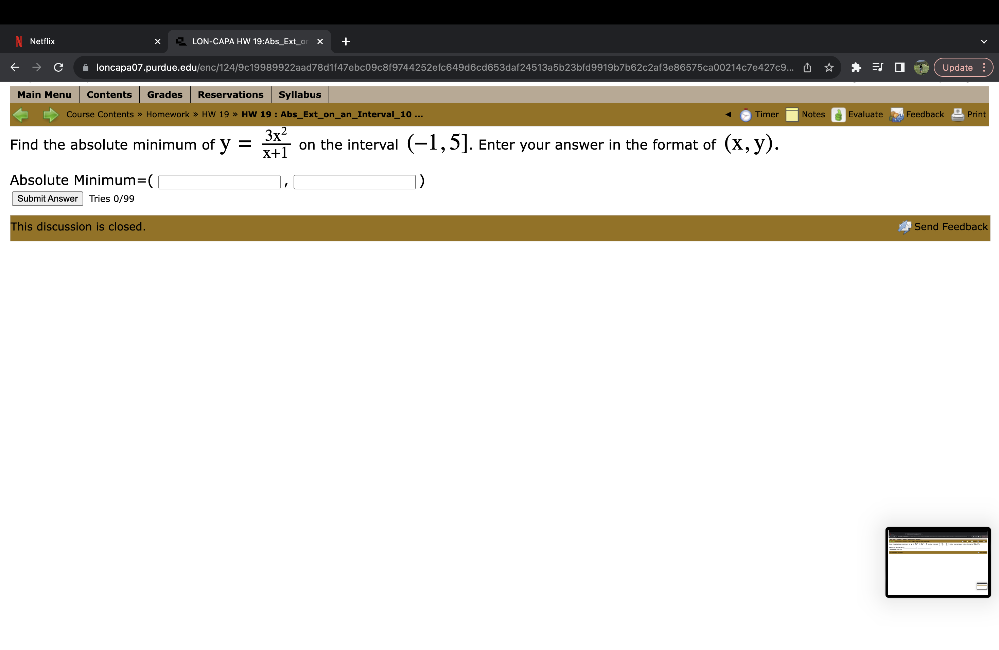Click the Reservations menu item
Screen dimensions: 999x650
[229, 95]
